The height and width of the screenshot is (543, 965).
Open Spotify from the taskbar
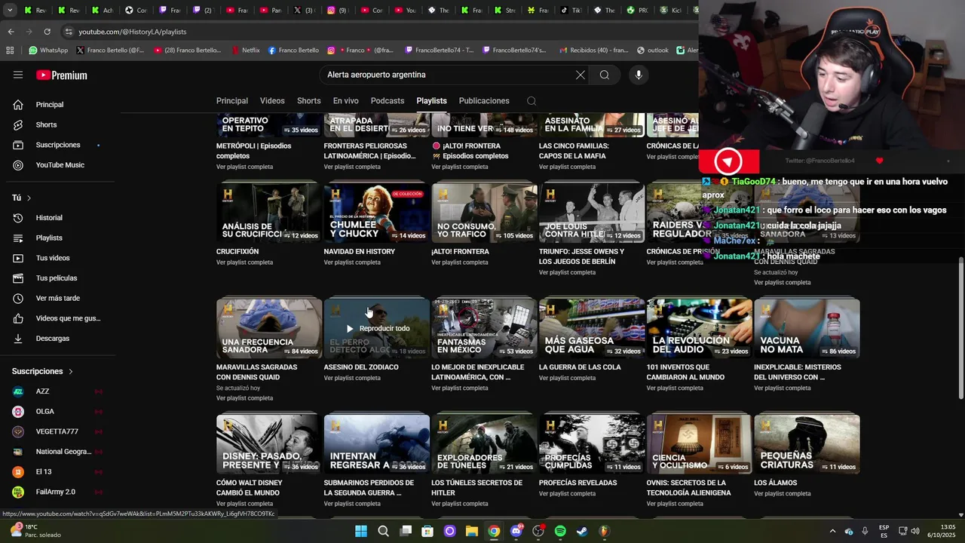click(560, 531)
